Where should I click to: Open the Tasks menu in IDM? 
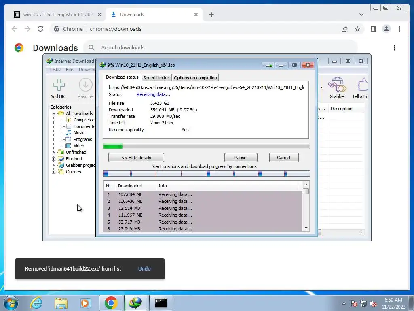coord(55,70)
